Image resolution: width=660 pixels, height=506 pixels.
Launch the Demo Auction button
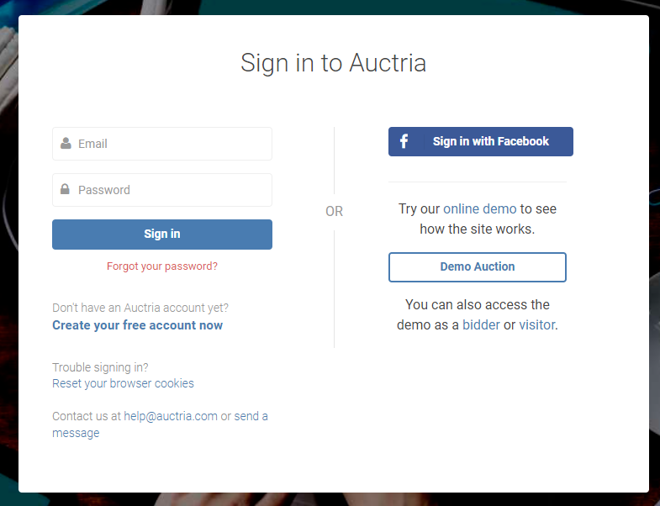pyautogui.click(x=478, y=267)
